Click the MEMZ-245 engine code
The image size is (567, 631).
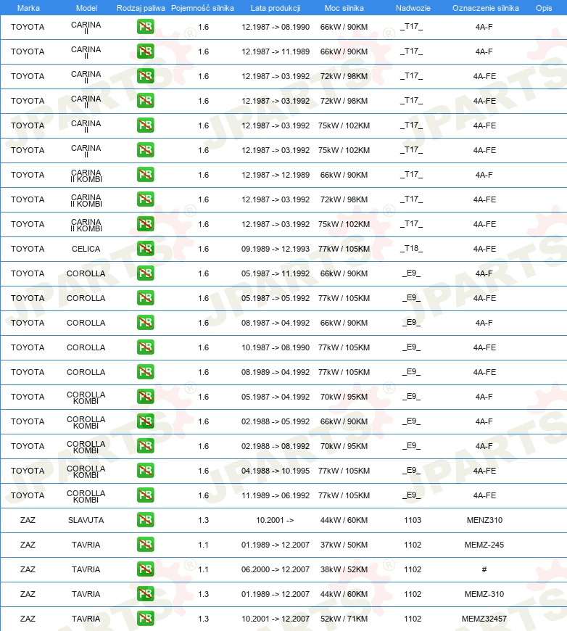pyautogui.click(x=484, y=545)
